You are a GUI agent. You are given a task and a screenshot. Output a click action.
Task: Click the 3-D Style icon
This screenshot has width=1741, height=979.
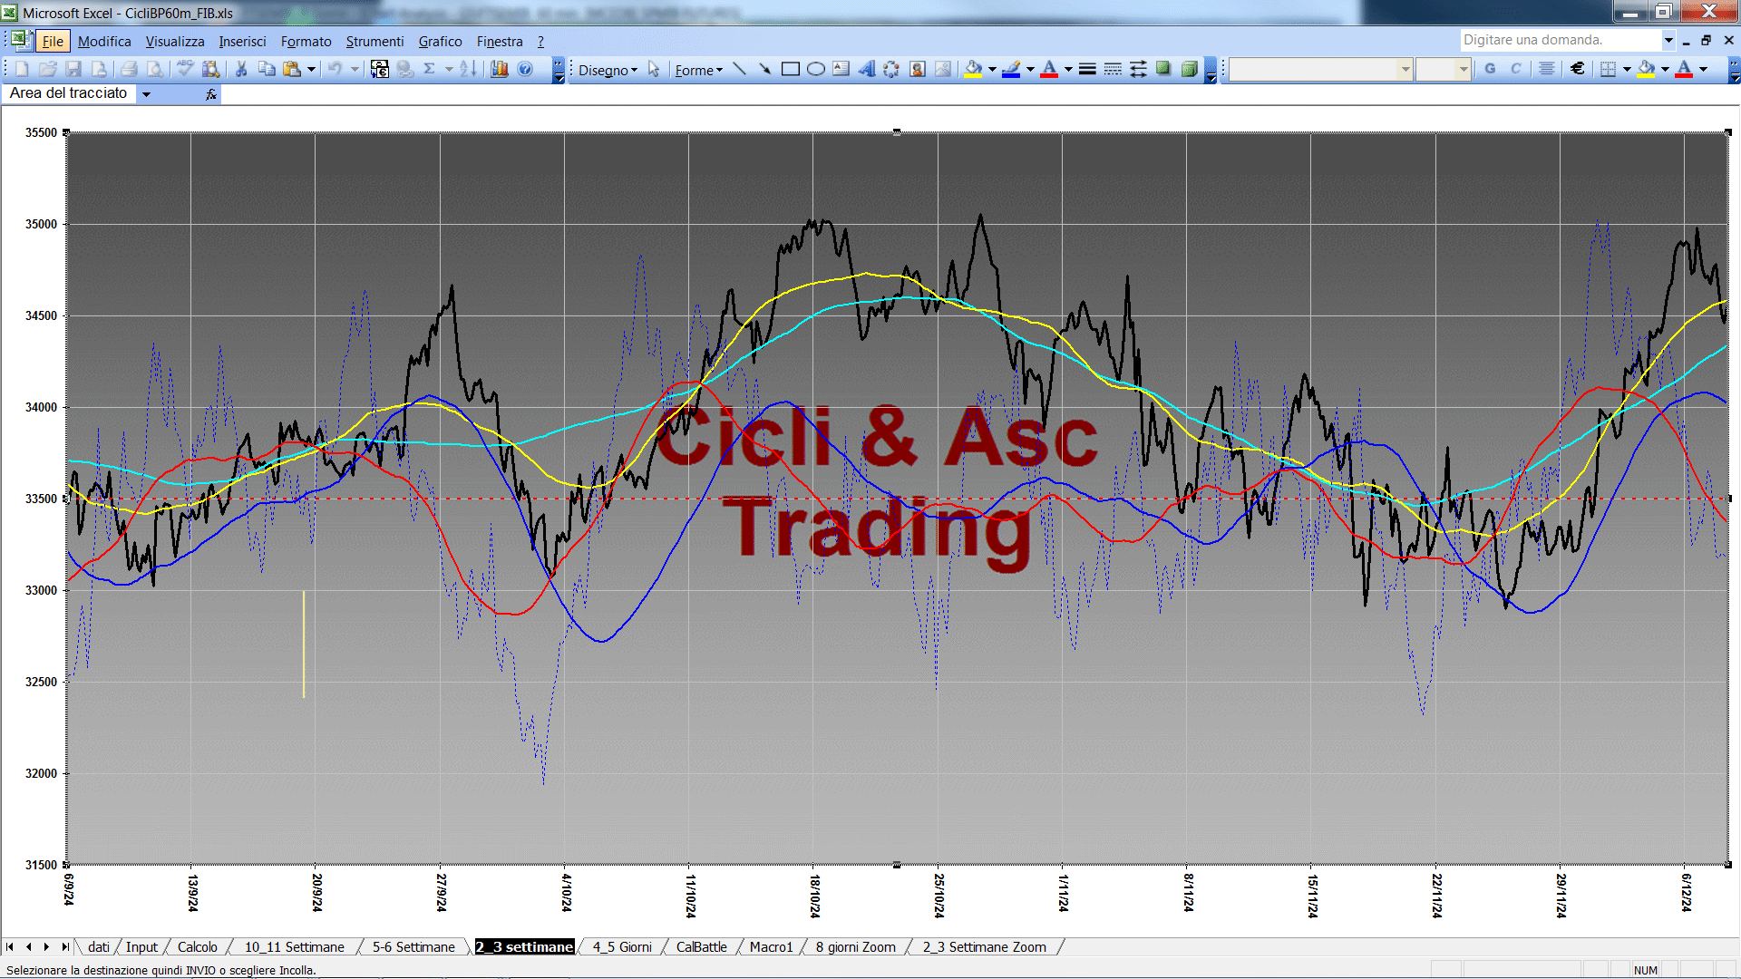coord(1189,69)
